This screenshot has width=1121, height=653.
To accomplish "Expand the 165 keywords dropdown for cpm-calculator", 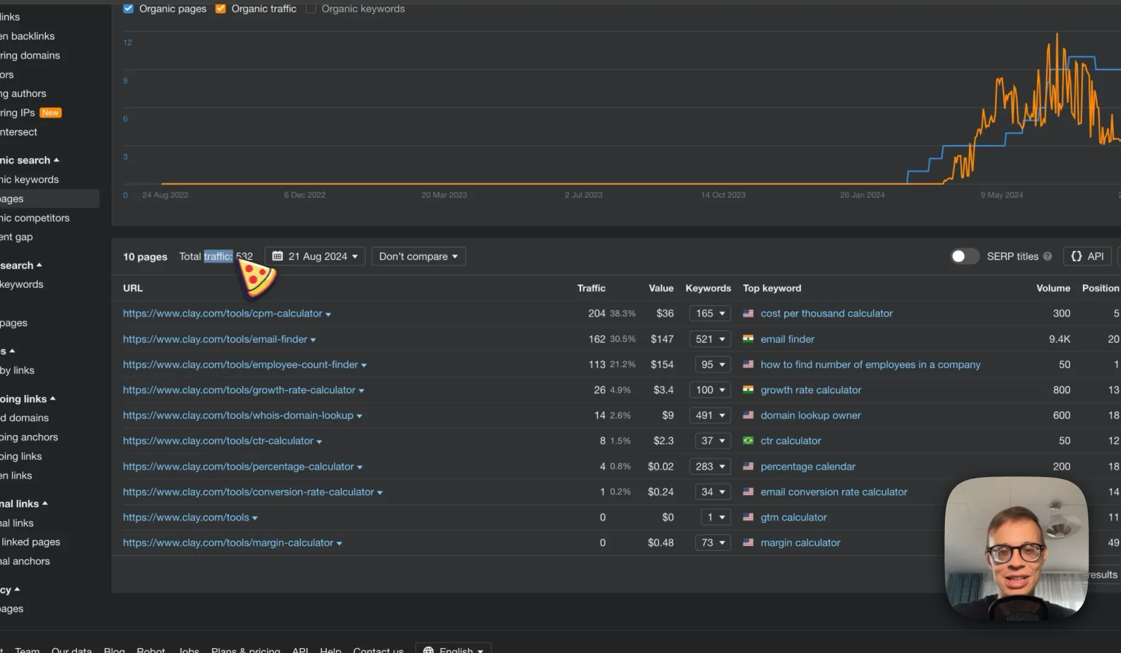I will tap(710, 313).
